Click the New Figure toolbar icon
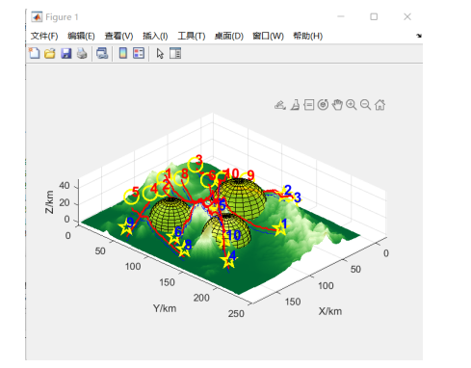 [x=35, y=53]
